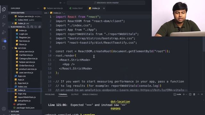Open the new terminal launch profile dropdown
Image resolution: width=205 pixels, height=115 pixels.
pyautogui.click(x=186, y=95)
